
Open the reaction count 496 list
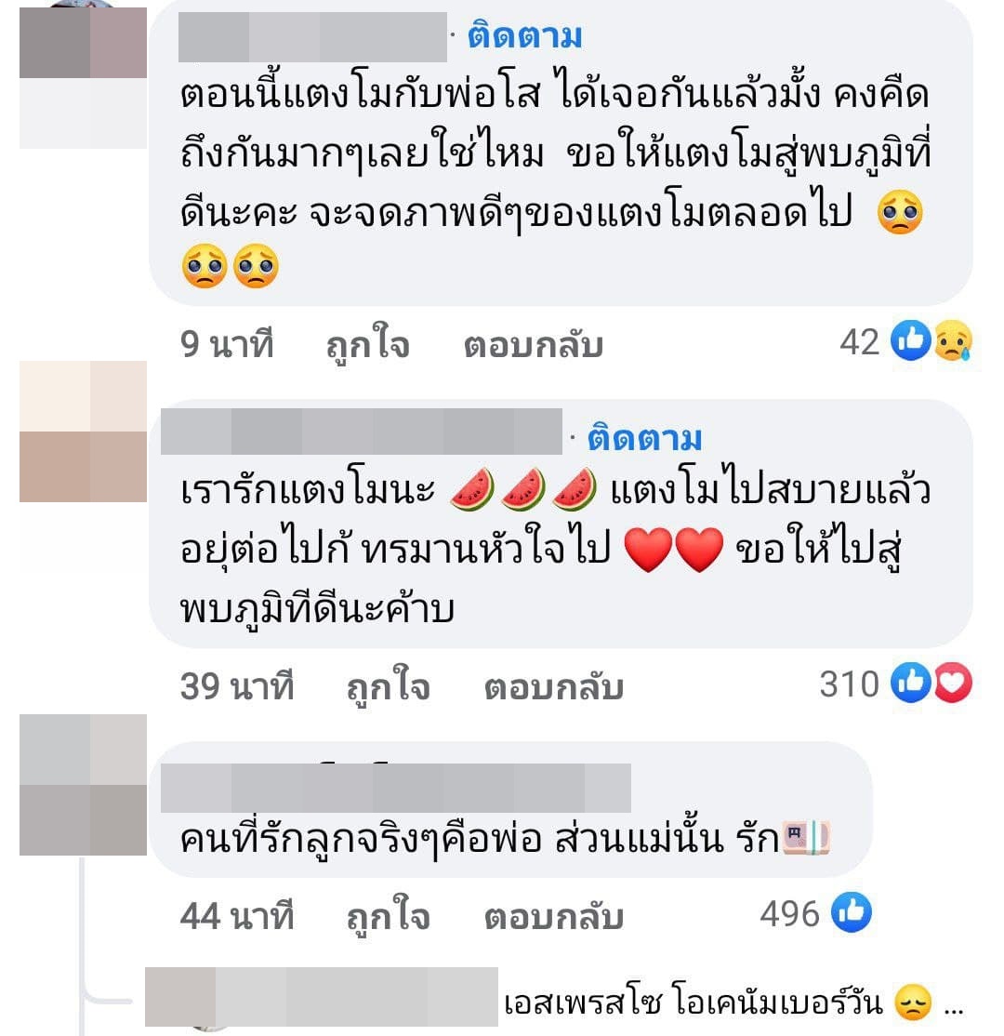[x=790, y=914]
